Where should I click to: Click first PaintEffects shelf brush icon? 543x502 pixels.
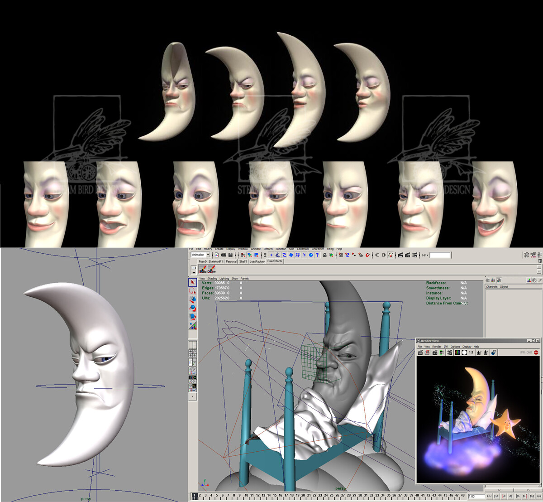click(203, 269)
